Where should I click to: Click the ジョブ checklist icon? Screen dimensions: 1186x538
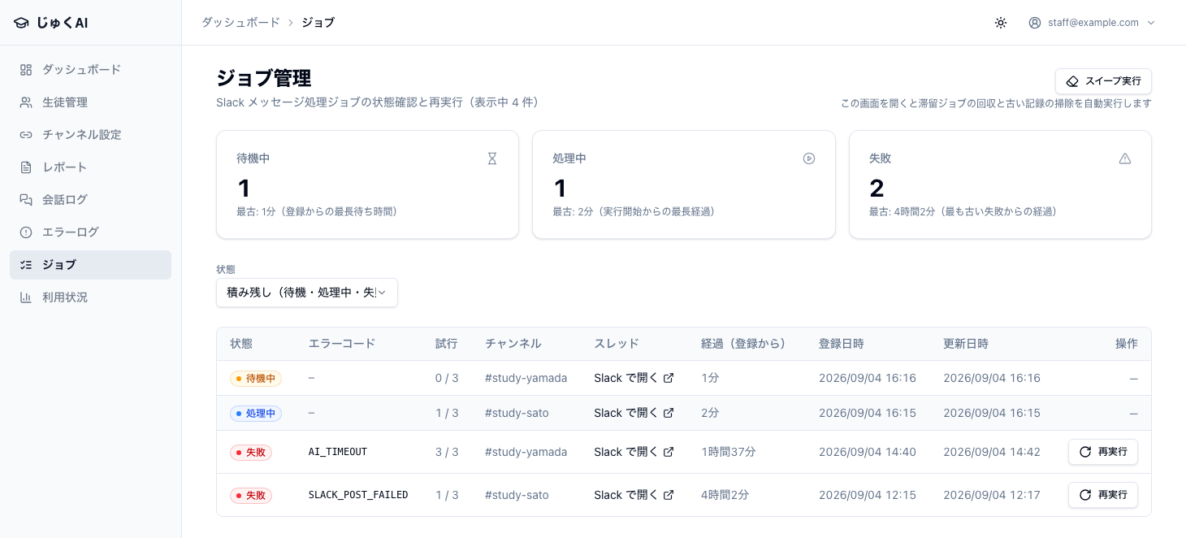click(x=26, y=265)
